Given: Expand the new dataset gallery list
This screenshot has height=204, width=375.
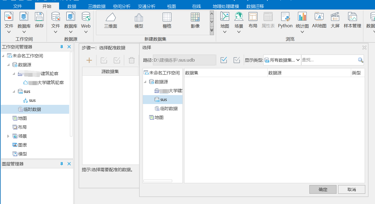Looking at the screenshot, I should coord(212,30).
